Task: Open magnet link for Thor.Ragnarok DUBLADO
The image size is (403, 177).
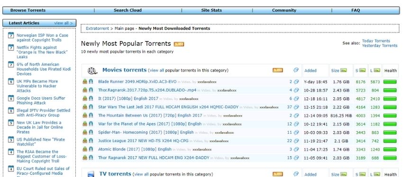Action: click(x=91, y=90)
